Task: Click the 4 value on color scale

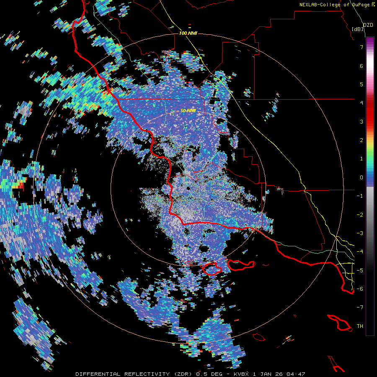Action: 362,103
